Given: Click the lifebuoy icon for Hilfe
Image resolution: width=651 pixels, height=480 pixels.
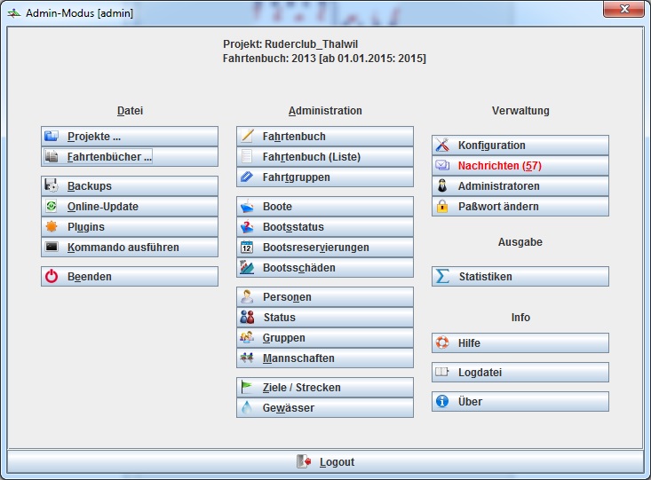Looking at the screenshot, I should [442, 343].
